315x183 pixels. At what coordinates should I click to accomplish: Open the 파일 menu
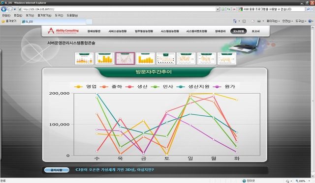pos(6,15)
